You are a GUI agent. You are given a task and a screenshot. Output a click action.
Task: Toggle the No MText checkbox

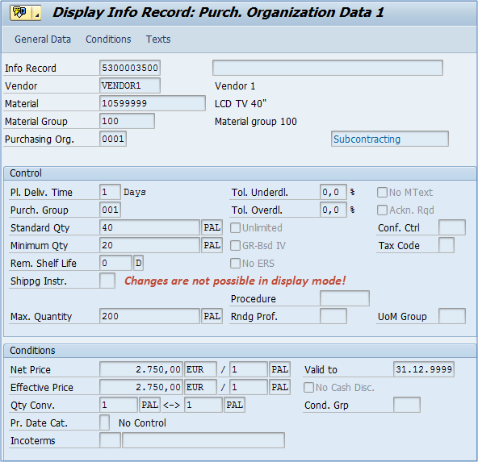coord(382,193)
